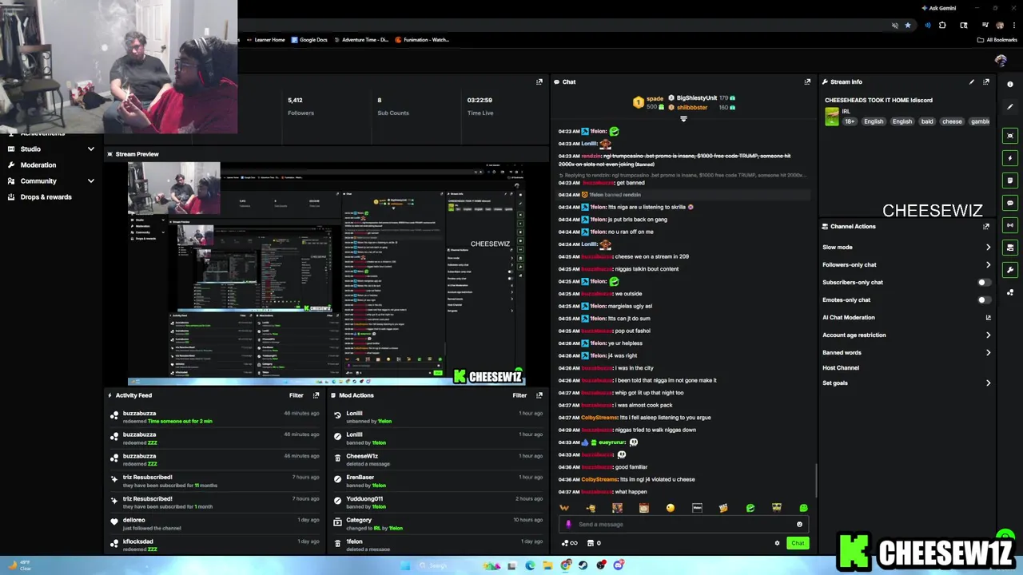Open the weather widget on taskbar
The image size is (1023, 575).
pos(19,565)
